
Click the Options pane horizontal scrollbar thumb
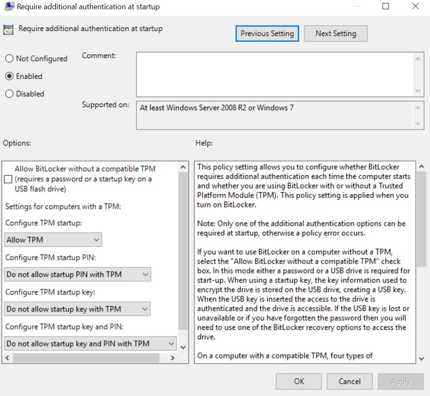(x=86, y=357)
